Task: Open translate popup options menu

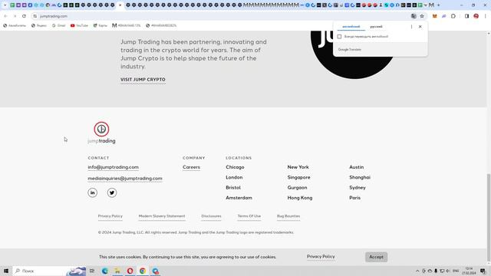Action: (x=411, y=27)
